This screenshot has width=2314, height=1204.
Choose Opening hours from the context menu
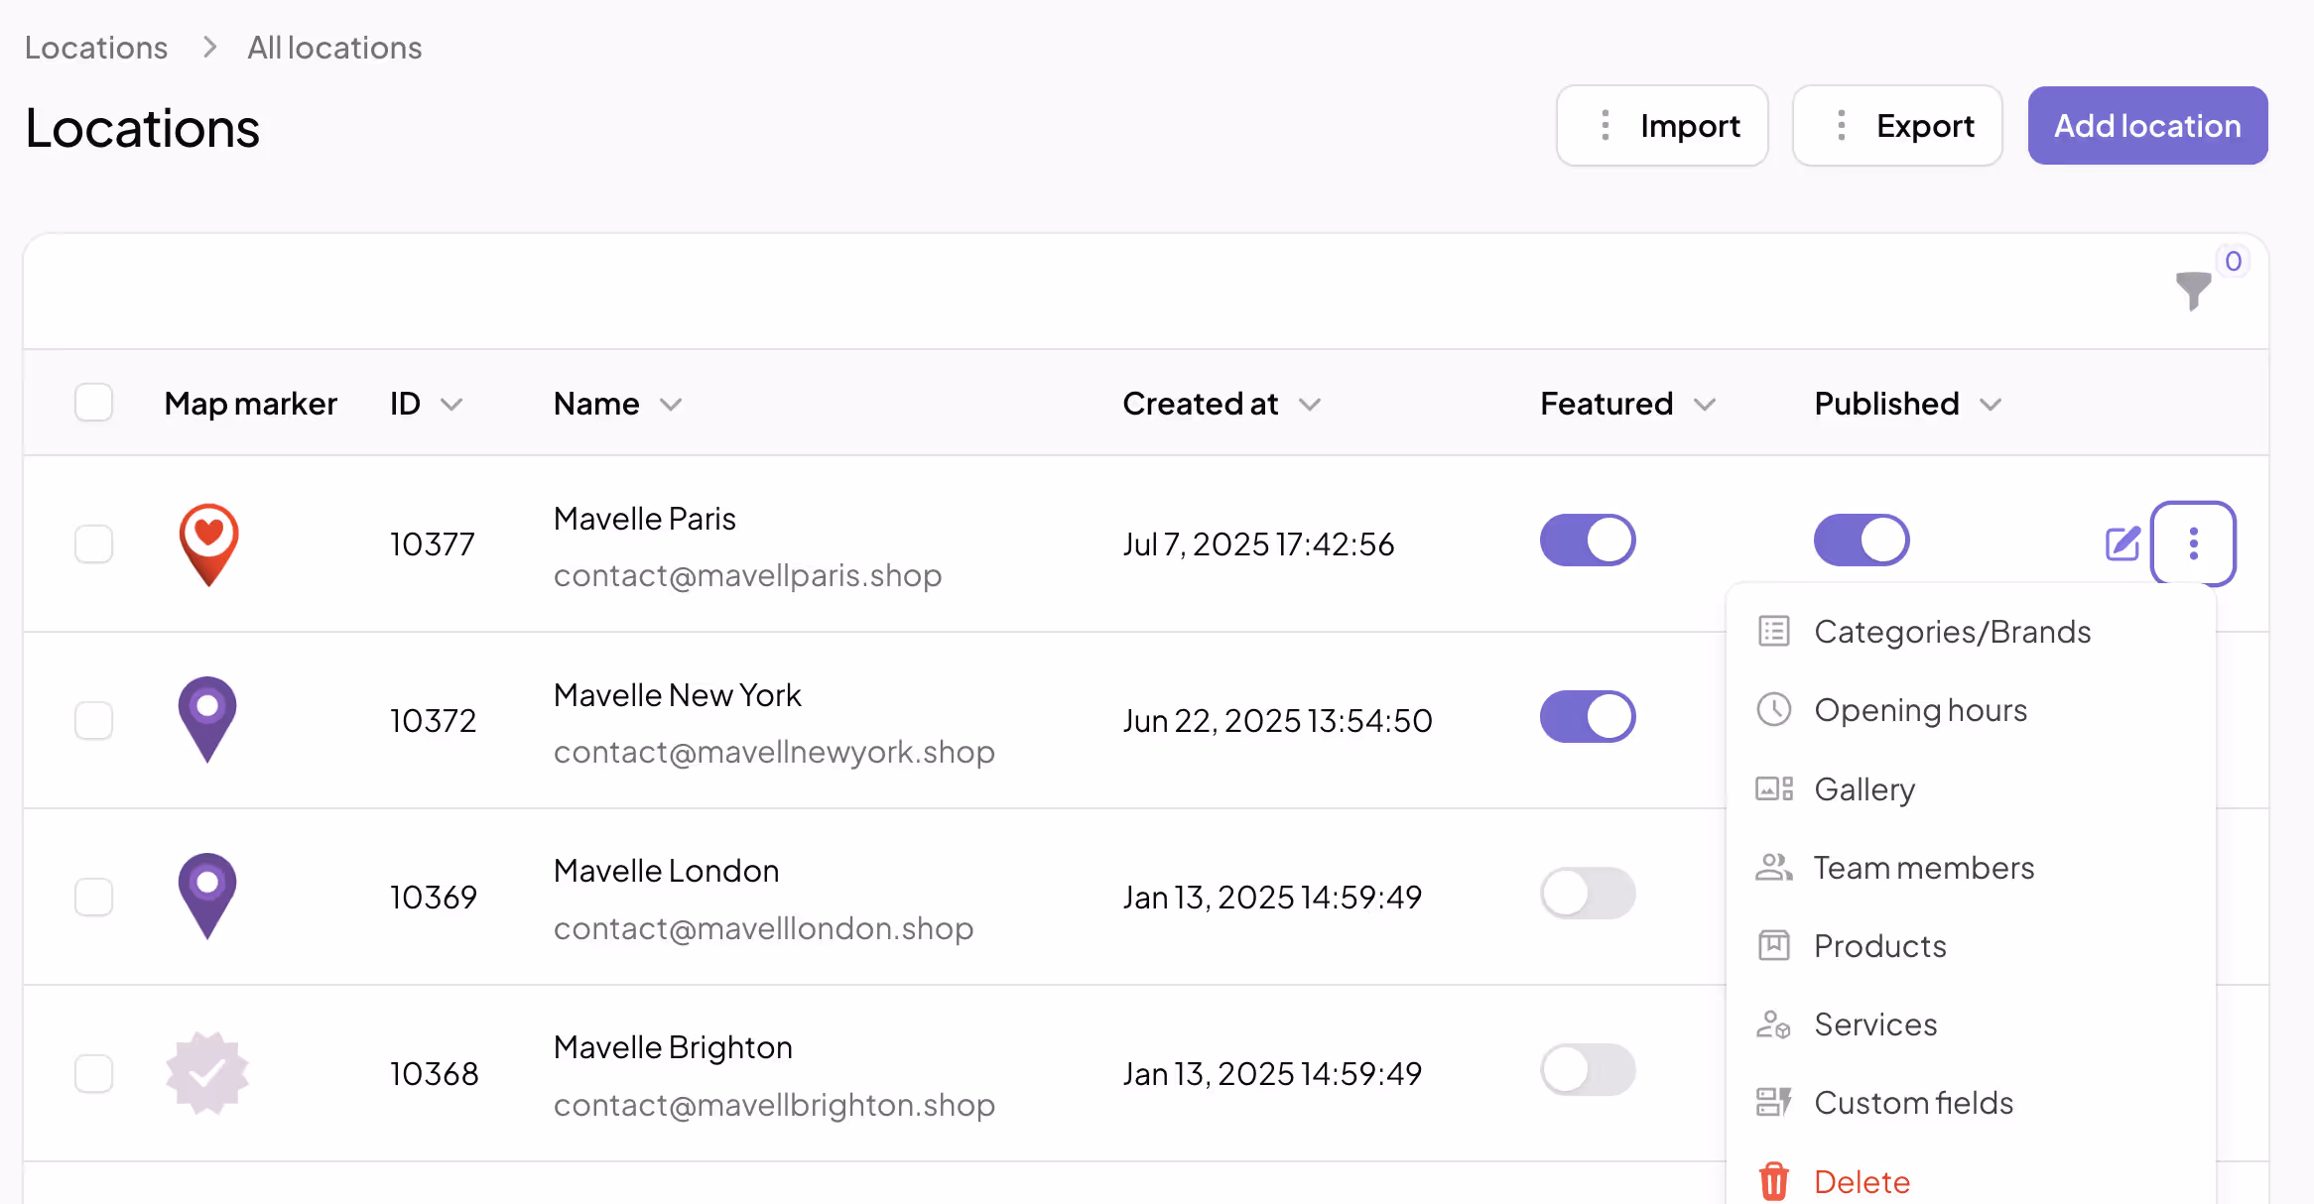click(x=1919, y=710)
